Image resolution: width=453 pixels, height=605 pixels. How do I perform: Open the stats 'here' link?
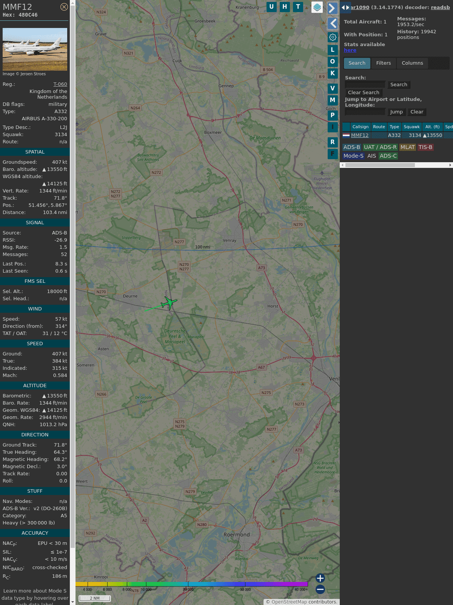(350, 50)
